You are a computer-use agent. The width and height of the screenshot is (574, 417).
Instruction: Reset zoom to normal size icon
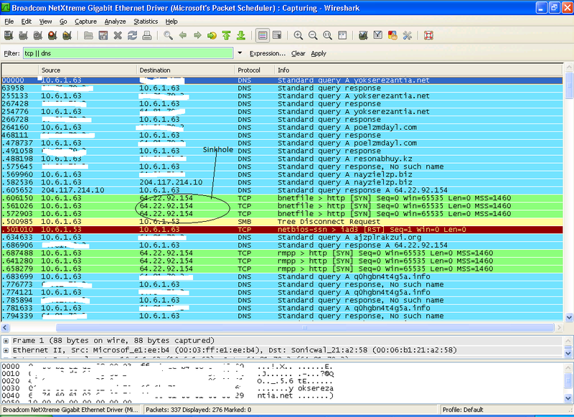[x=328, y=35]
